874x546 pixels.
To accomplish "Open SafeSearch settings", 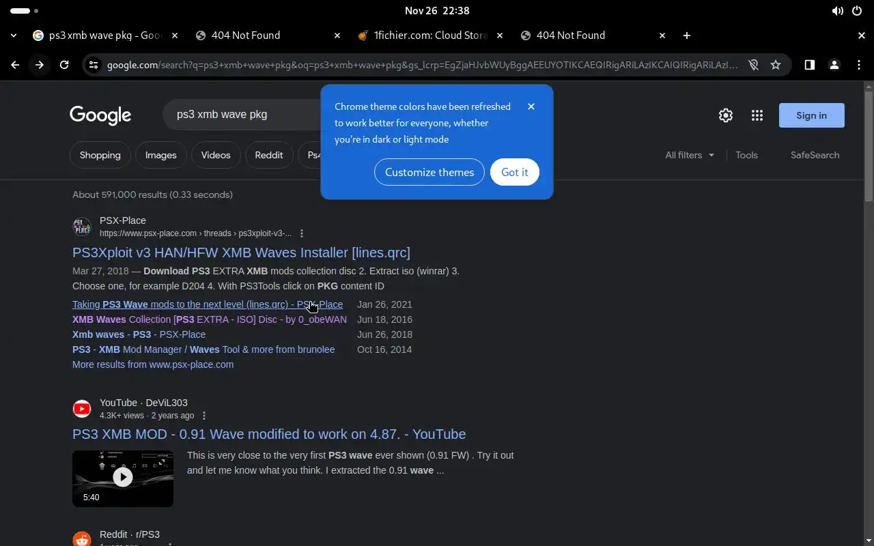I will [815, 155].
